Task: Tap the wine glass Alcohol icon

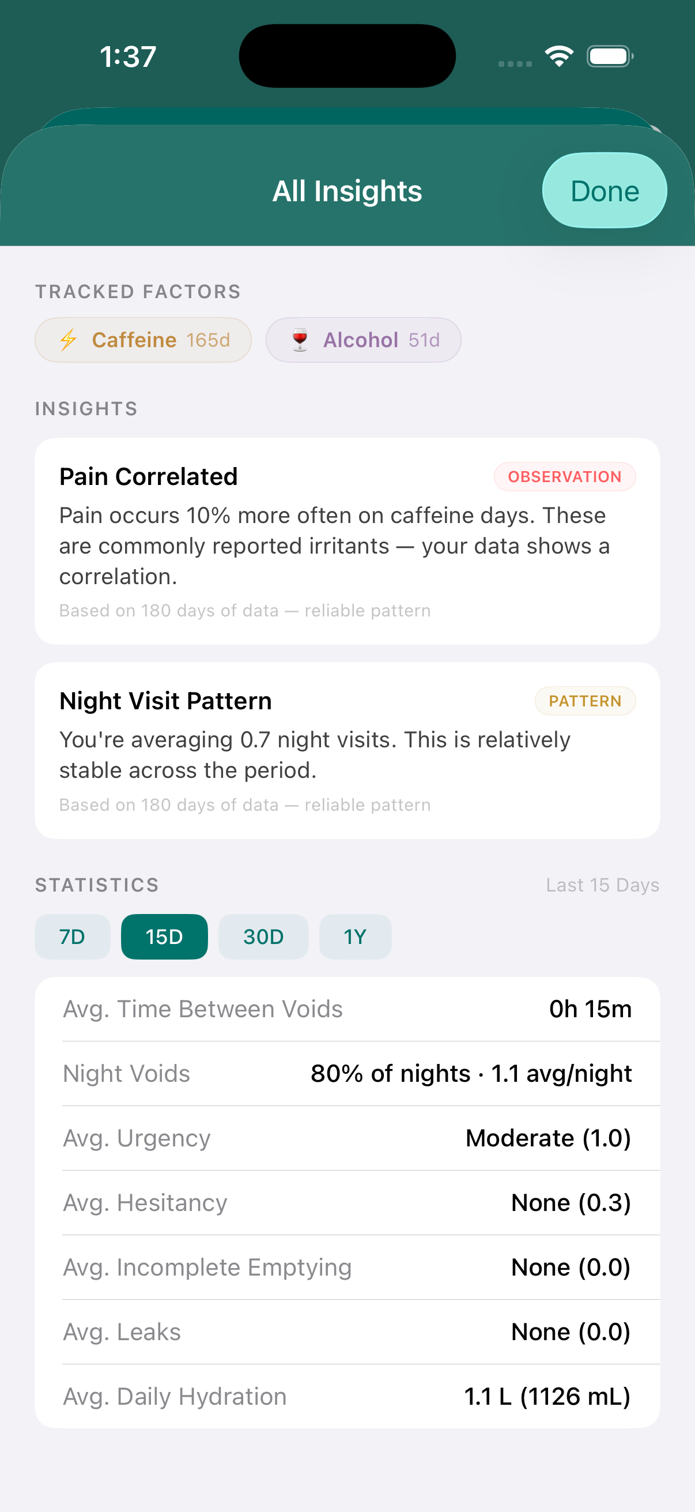Action: click(x=299, y=339)
